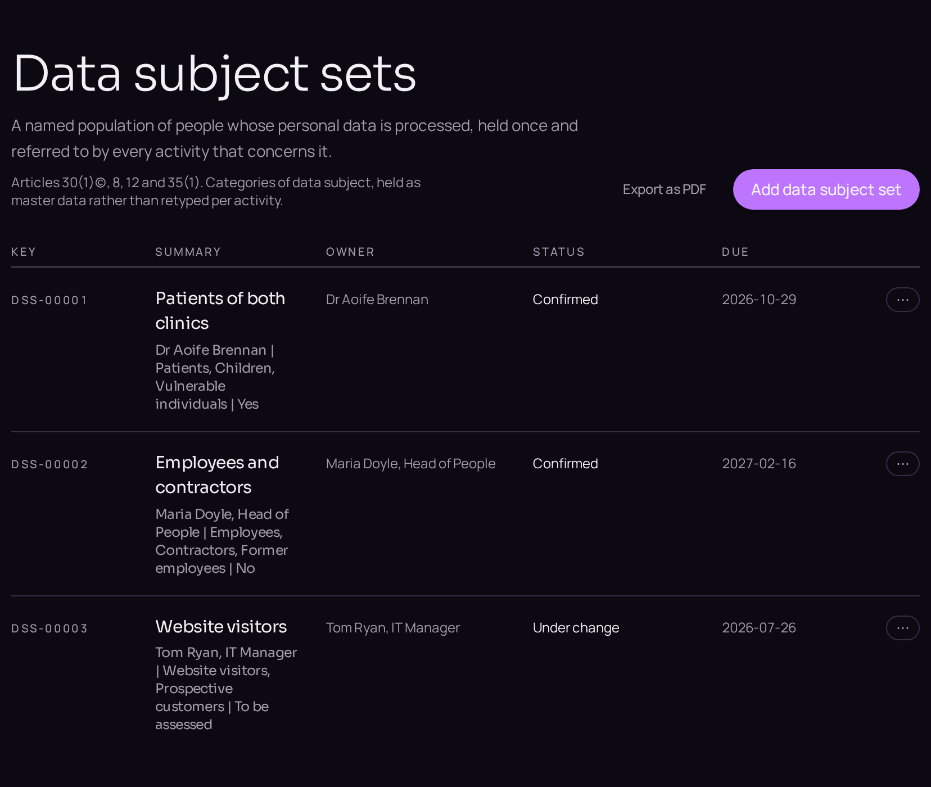The height and width of the screenshot is (787, 931).
Task: Select the key DSS-00003
Action: pyautogui.click(x=49, y=628)
